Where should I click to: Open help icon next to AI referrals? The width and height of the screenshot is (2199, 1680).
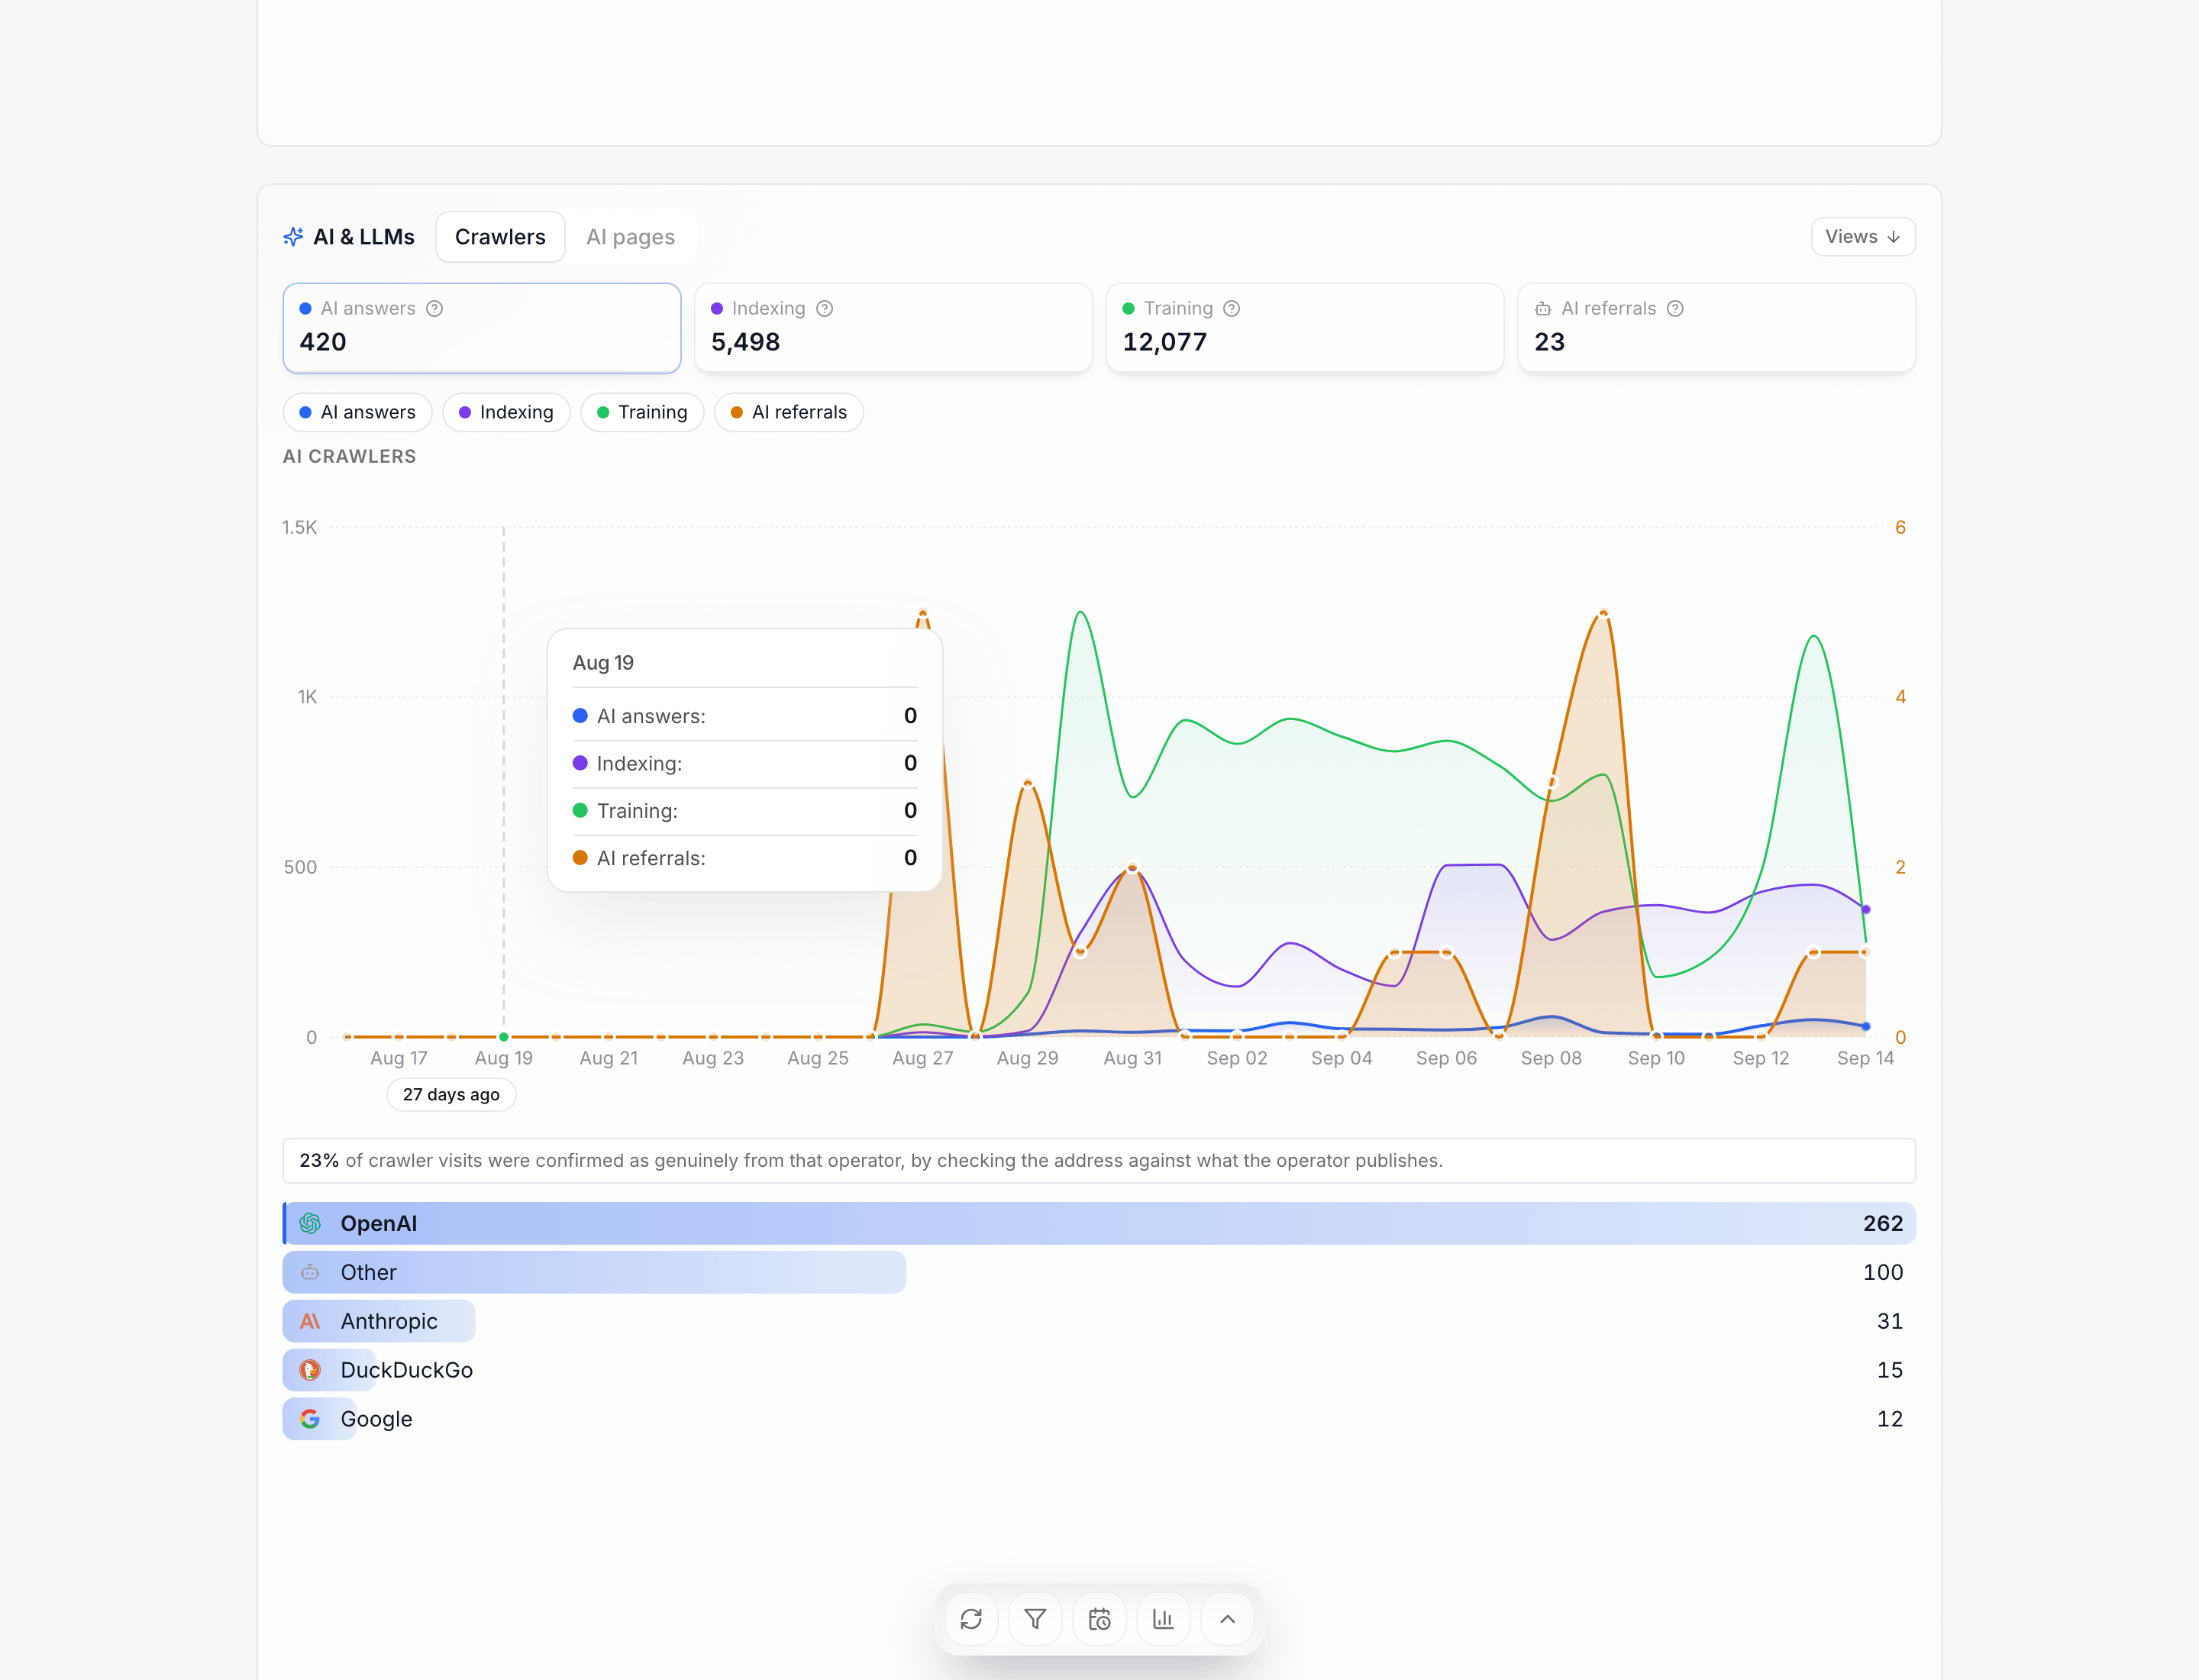tap(1675, 309)
